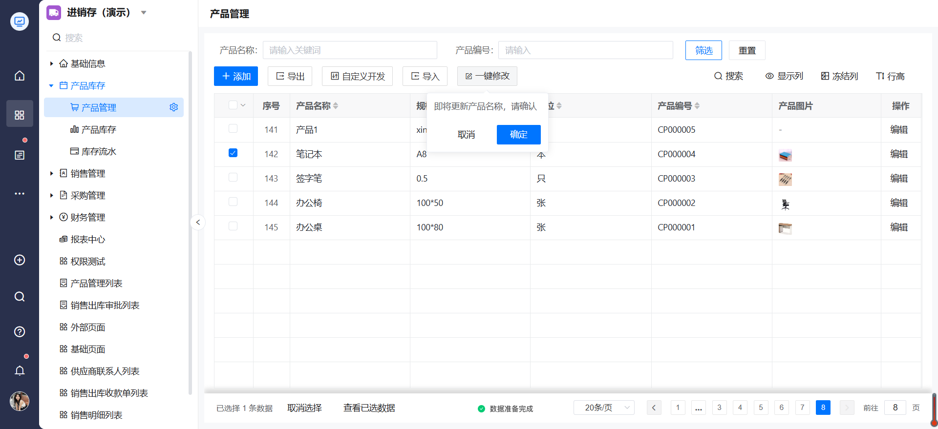Open 库存流水 in the sidebar menu
This screenshot has width=938, height=429.
tap(99, 152)
